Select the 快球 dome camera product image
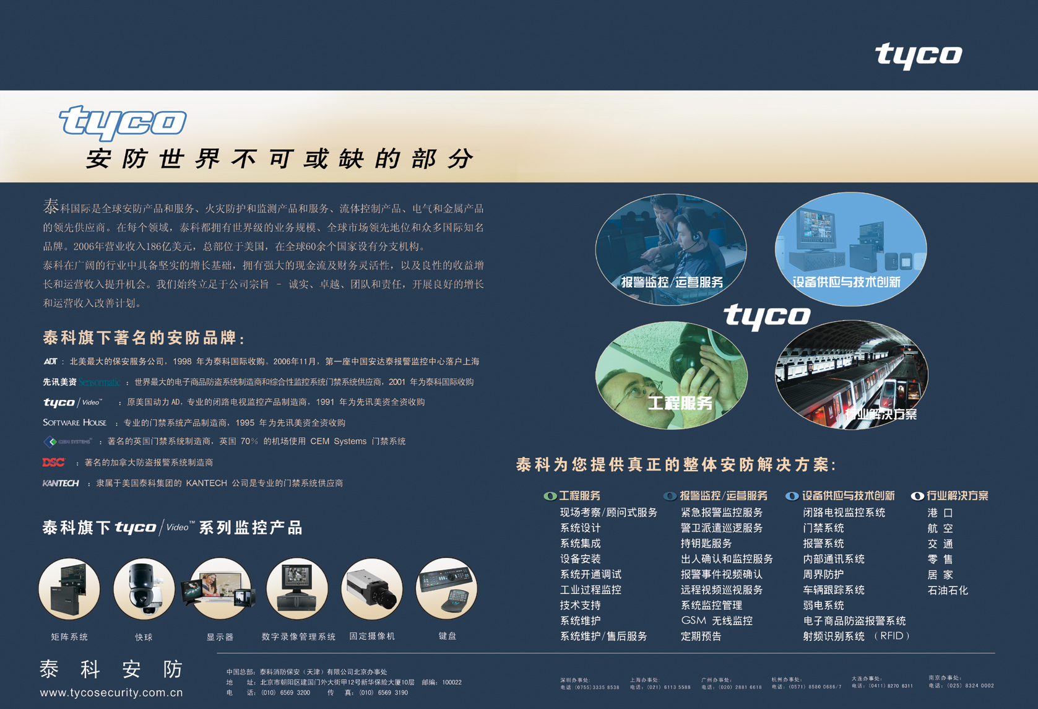This screenshot has height=709, width=1038. pos(144,589)
